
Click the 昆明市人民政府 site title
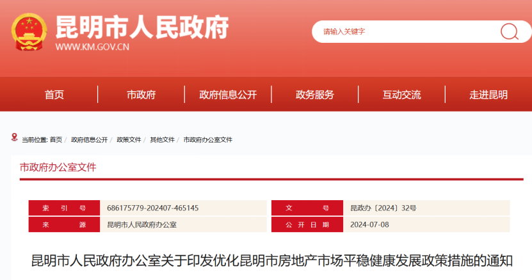point(142,27)
